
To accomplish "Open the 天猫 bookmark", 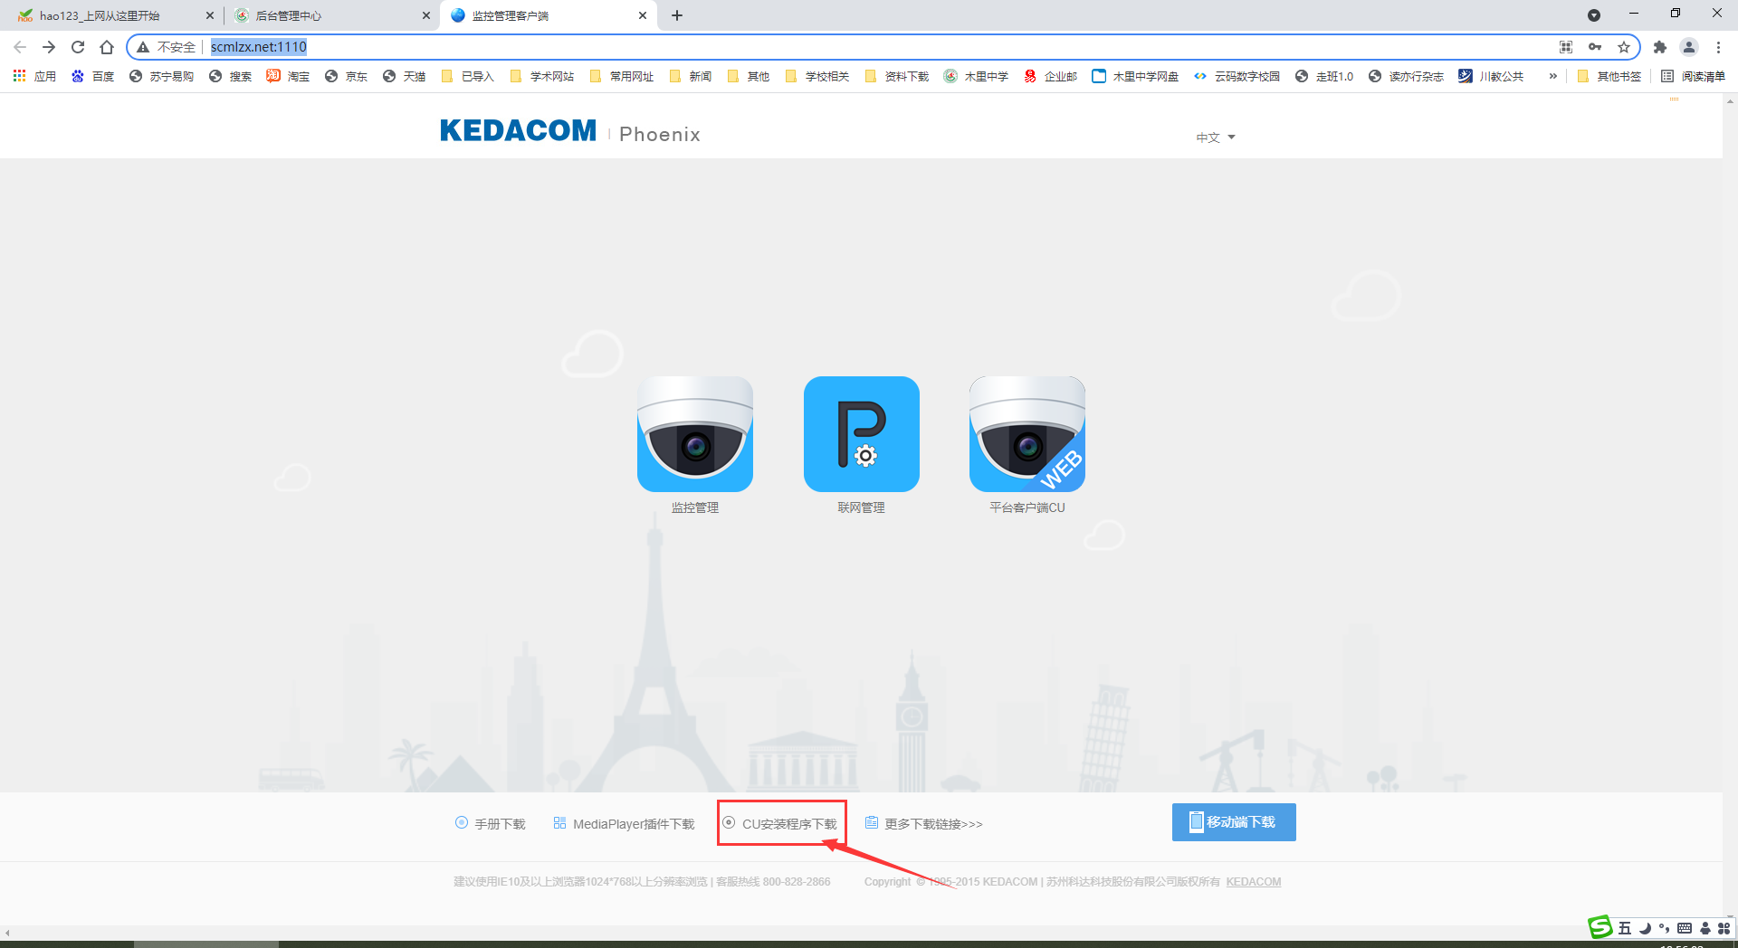I will pyautogui.click(x=404, y=76).
